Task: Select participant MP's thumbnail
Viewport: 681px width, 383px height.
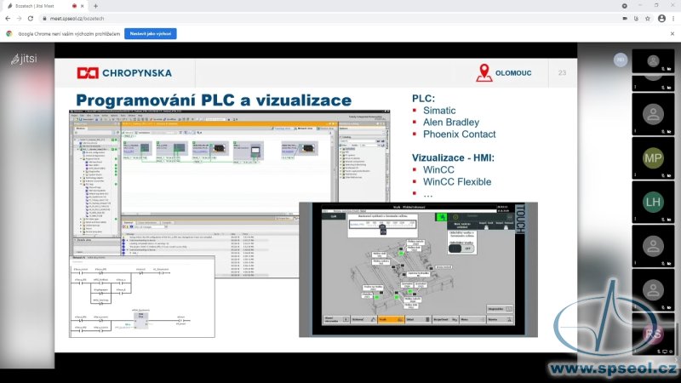Action: coord(653,158)
